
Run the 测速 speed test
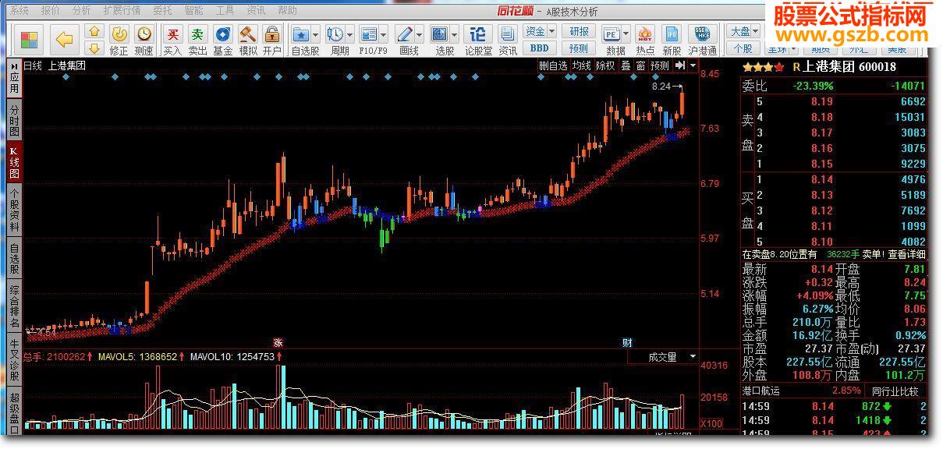pyautogui.click(x=144, y=41)
